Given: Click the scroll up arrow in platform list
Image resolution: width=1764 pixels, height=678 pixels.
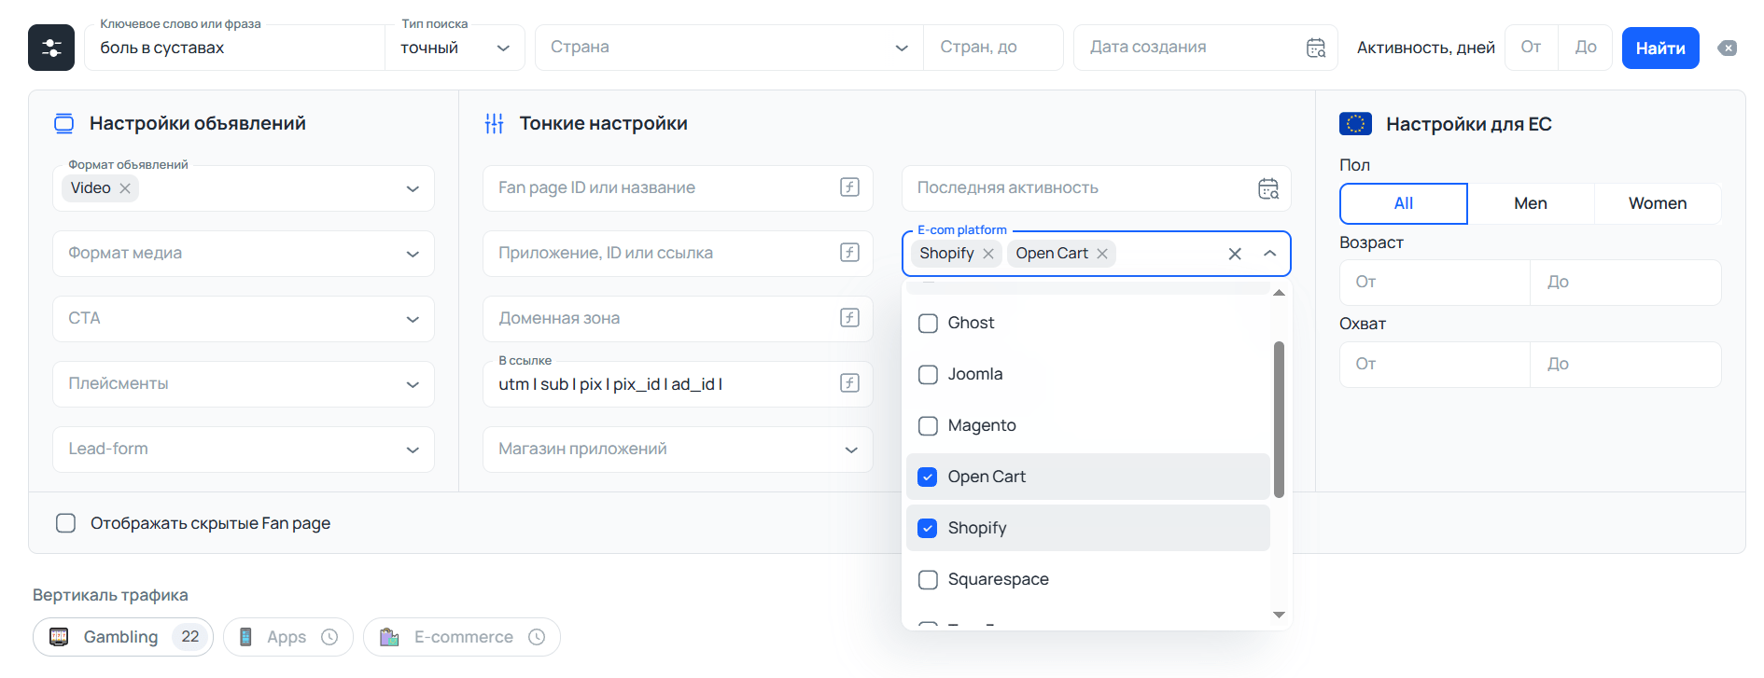Looking at the screenshot, I should pos(1279,293).
